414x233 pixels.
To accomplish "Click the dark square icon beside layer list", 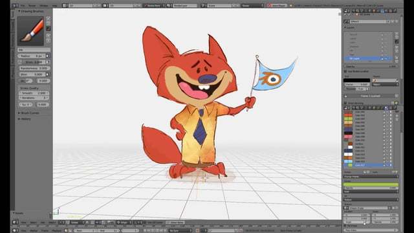I will 397,41.
